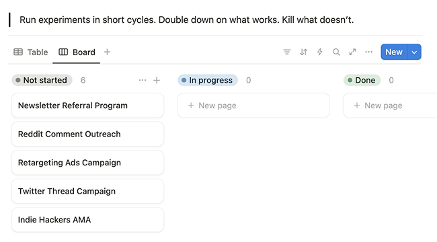437x242 pixels.
Task: Open Not started column options ellipsis
Action: click(x=143, y=80)
